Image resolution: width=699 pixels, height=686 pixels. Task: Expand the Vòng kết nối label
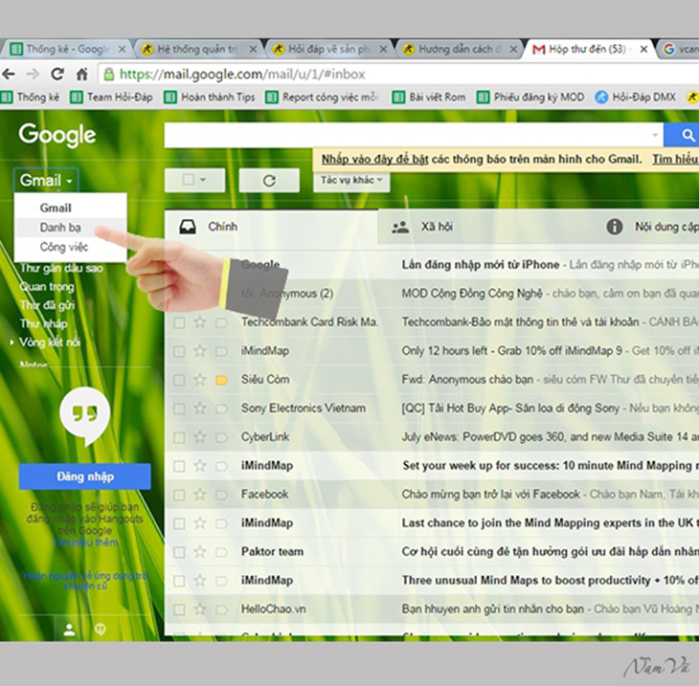tap(12, 343)
